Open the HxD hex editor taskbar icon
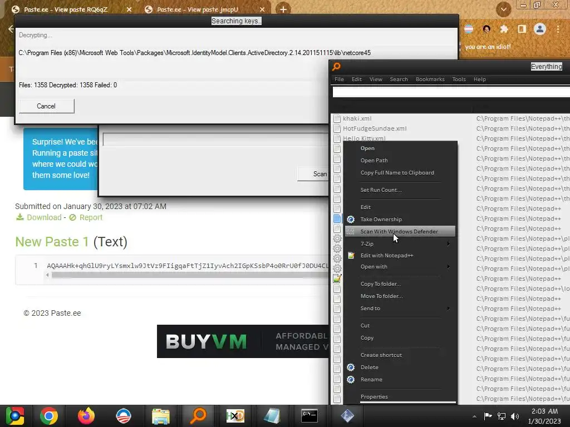Screen dimensions: 570x427 point(235,416)
